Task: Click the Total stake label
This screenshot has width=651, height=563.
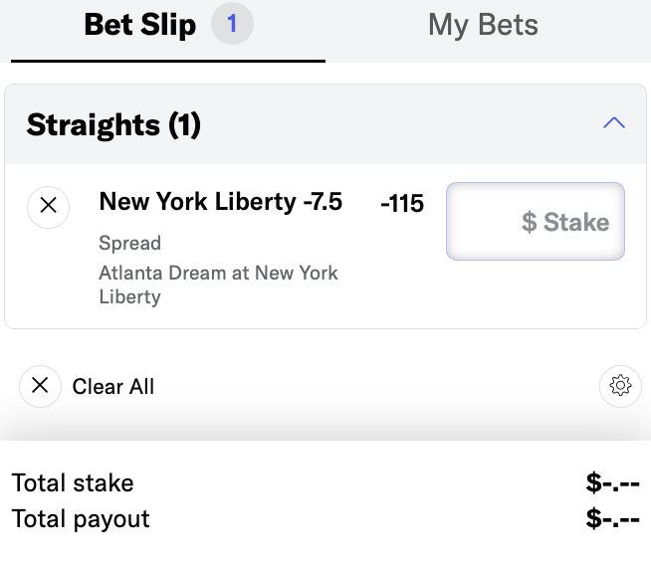Action: click(x=73, y=483)
